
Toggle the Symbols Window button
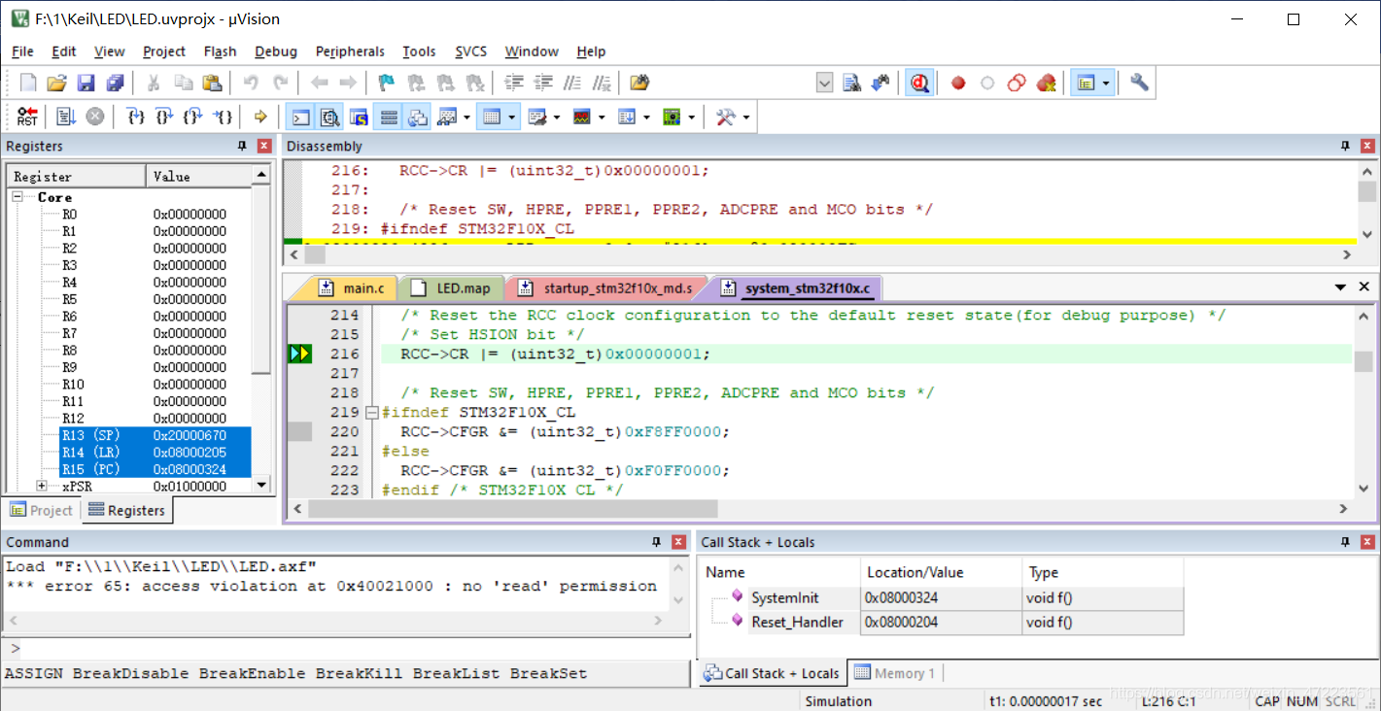point(360,118)
